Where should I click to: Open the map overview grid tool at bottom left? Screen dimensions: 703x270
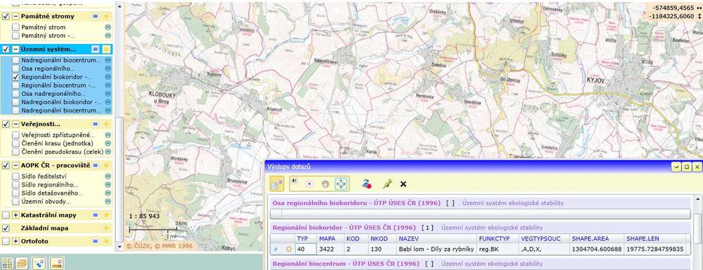click(7, 263)
